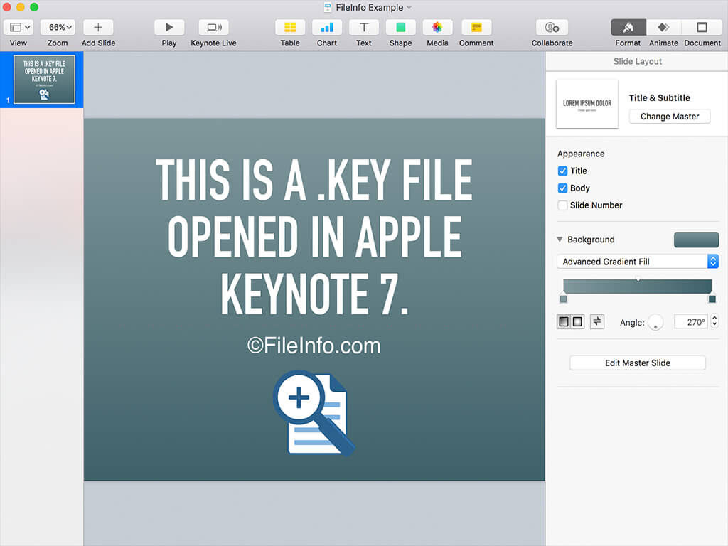Open Keynote Live
Image resolution: width=728 pixels, height=546 pixels.
tap(213, 28)
